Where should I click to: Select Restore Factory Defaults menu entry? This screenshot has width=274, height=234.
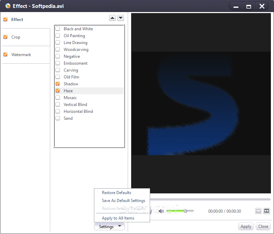(124, 209)
